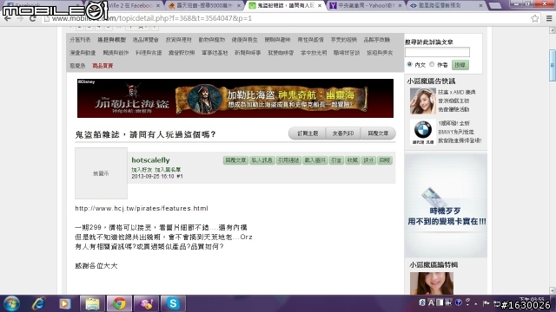
Task: Click the 訂閱主題 button
Action: (308, 133)
